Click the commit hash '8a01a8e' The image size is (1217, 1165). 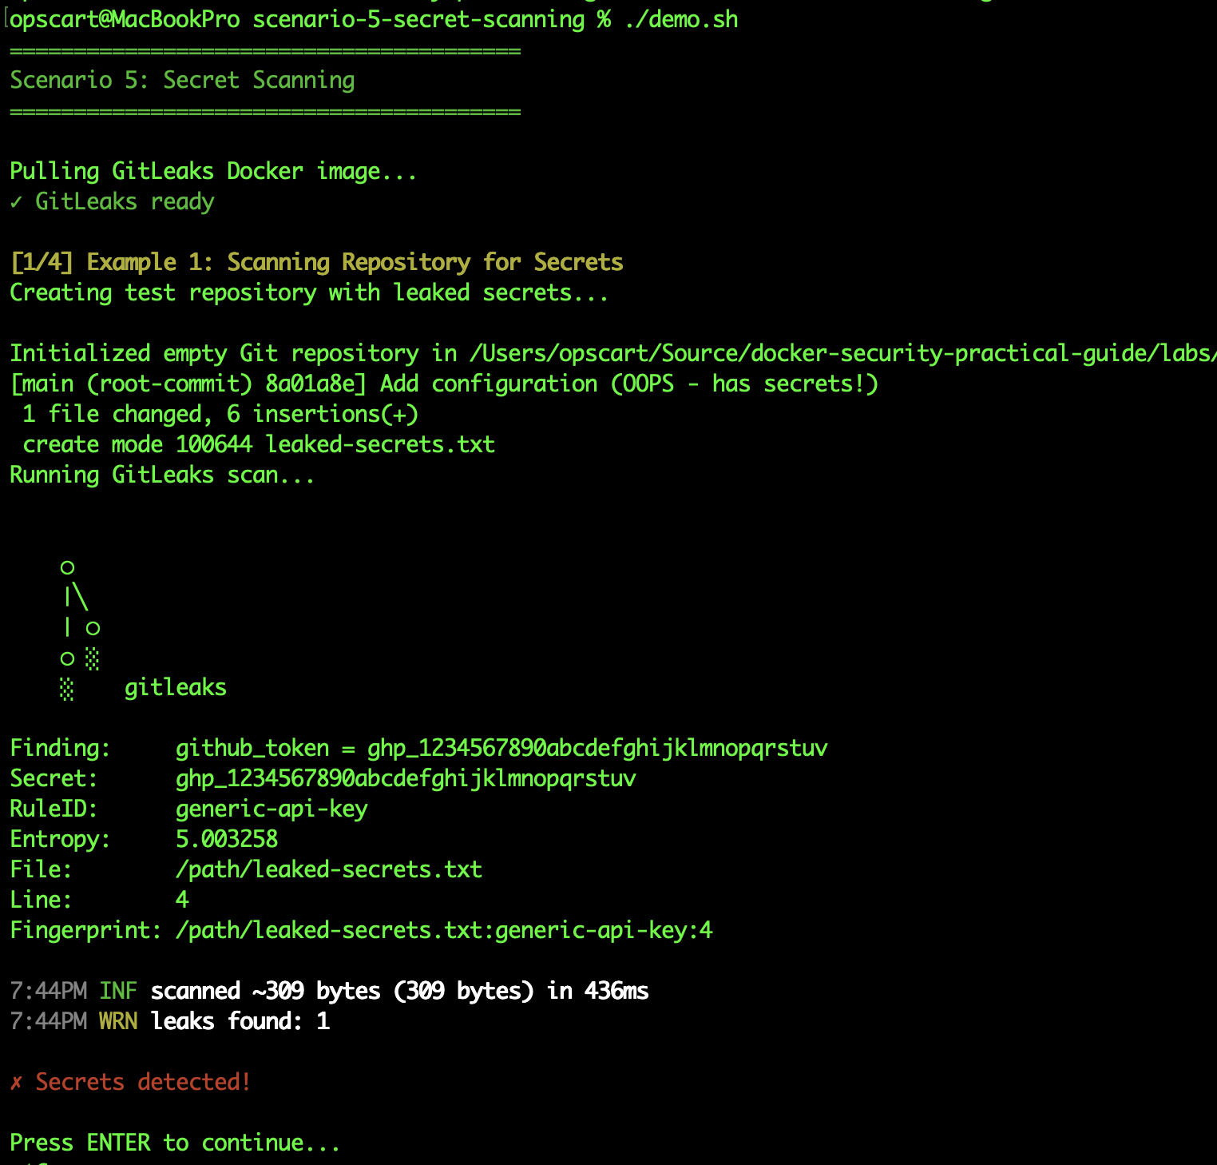(x=310, y=384)
